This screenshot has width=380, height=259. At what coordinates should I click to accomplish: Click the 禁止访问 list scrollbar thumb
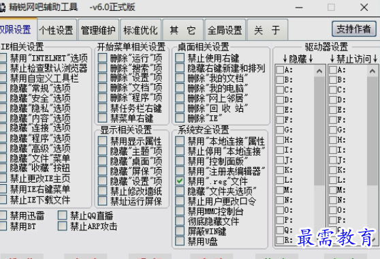[x=373, y=131]
